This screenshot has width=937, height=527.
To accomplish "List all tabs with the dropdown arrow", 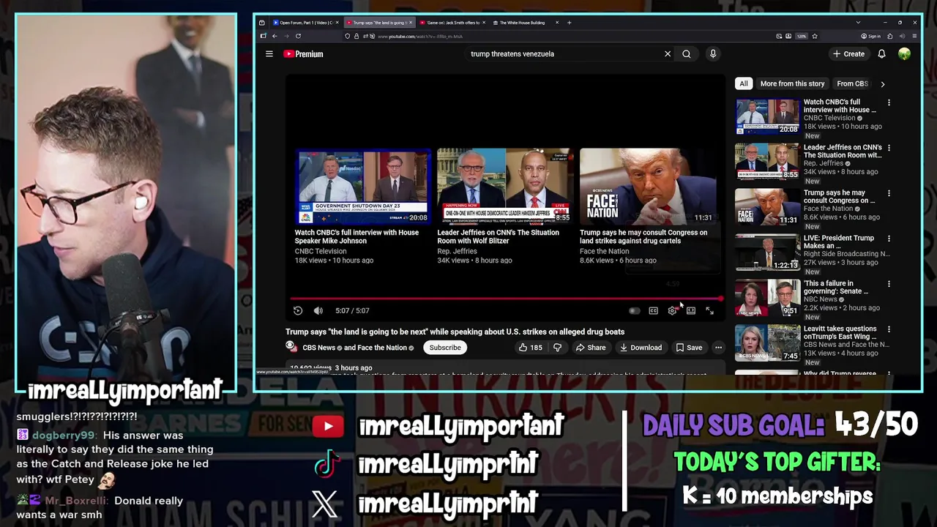I will point(858,23).
